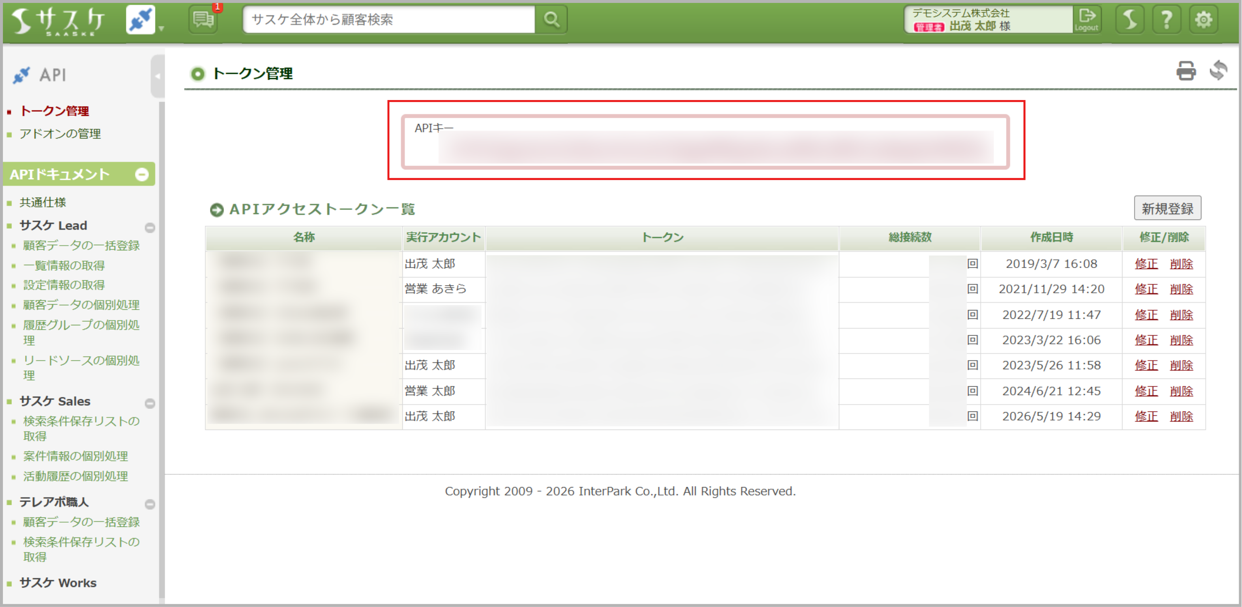The height and width of the screenshot is (607, 1242).
Task: Open アドオンの管理 in the sidebar
Action: tap(60, 134)
